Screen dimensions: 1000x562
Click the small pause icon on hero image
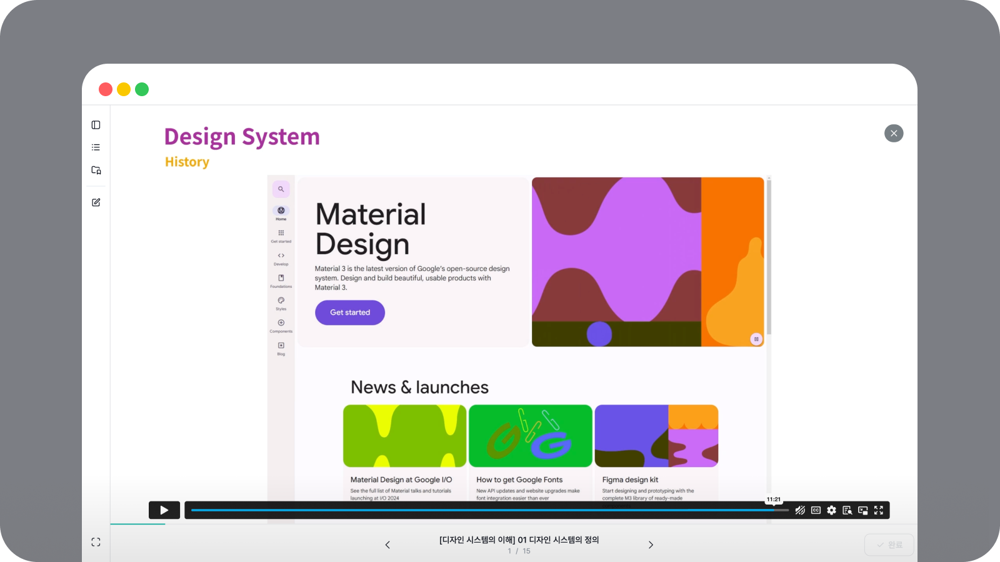pos(756,339)
